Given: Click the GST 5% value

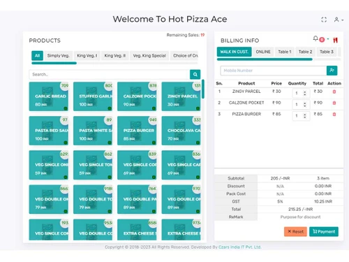Looking at the screenshot, I should [280, 201].
